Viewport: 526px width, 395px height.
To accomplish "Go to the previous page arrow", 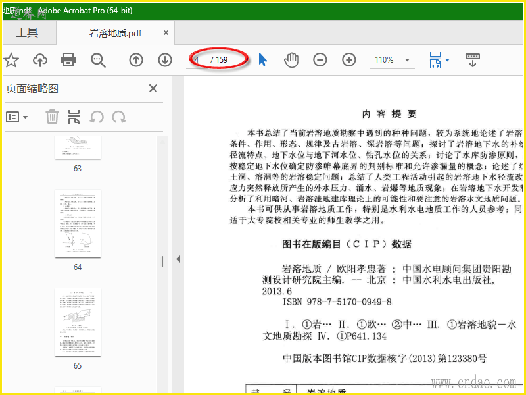I will [x=136, y=60].
